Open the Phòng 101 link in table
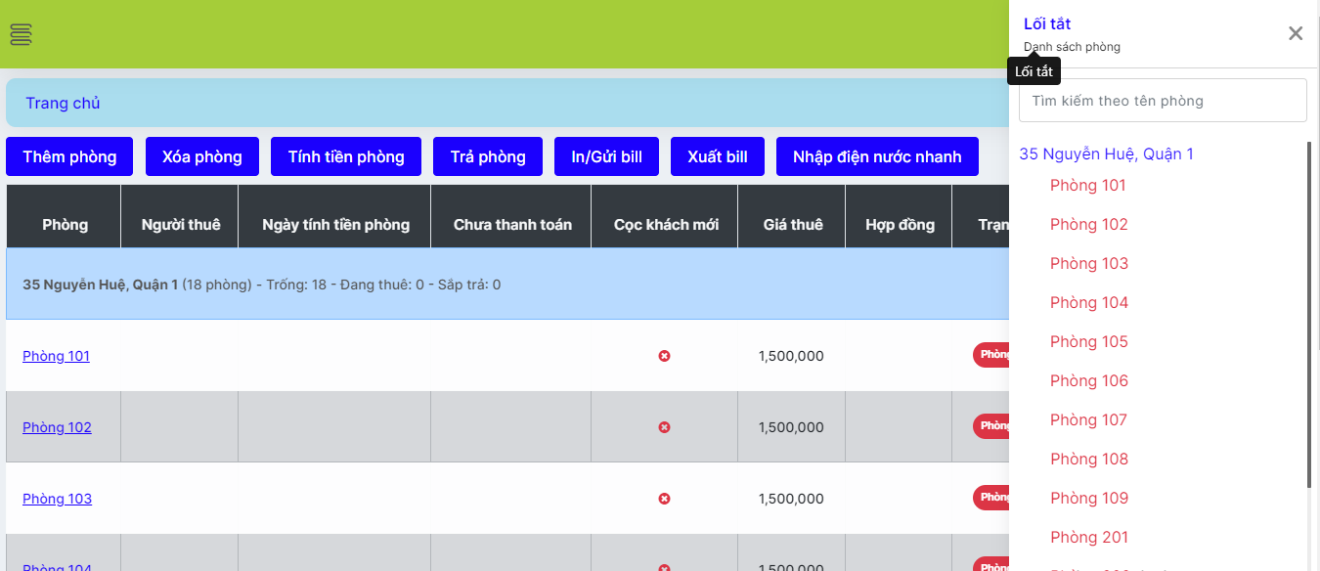 [56, 356]
